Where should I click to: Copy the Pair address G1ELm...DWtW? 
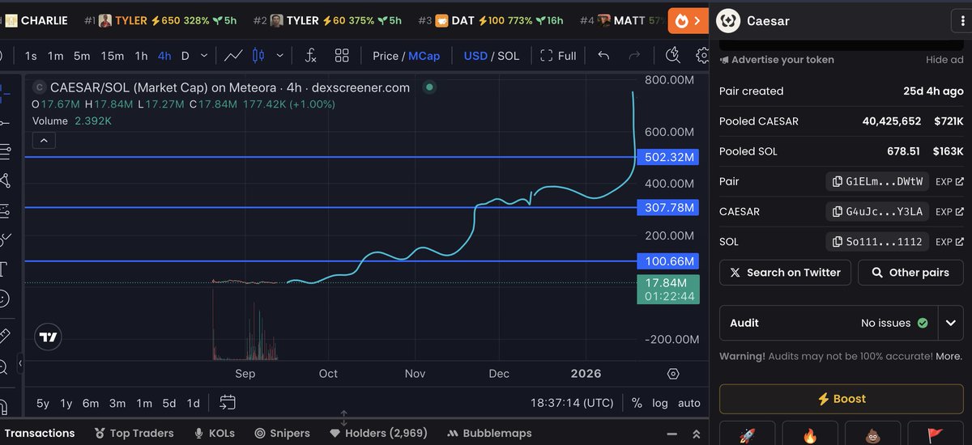[877, 181]
